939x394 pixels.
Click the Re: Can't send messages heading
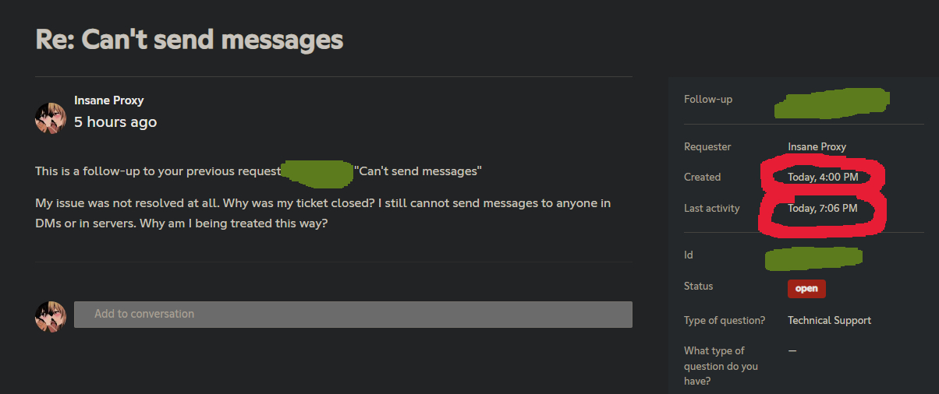pyautogui.click(x=190, y=39)
